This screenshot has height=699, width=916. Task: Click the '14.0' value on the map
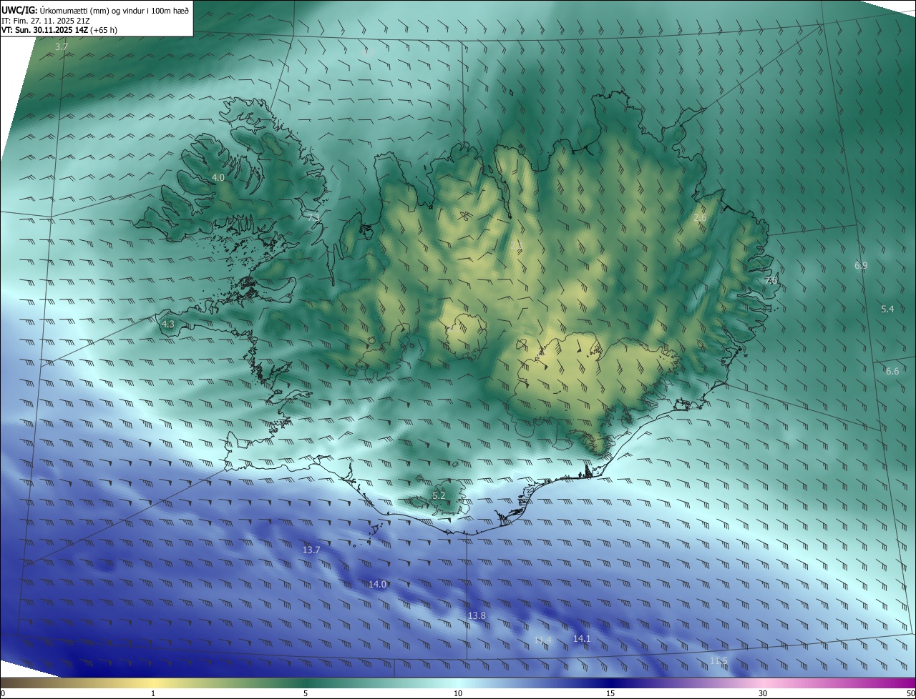pyautogui.click(x=377, y=584)
